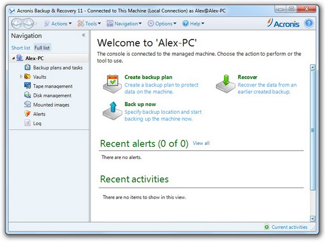Click the Options gear icon
The height and width of the screenshot is (243, 325).
pyautogui.click(x=151, y=23)
